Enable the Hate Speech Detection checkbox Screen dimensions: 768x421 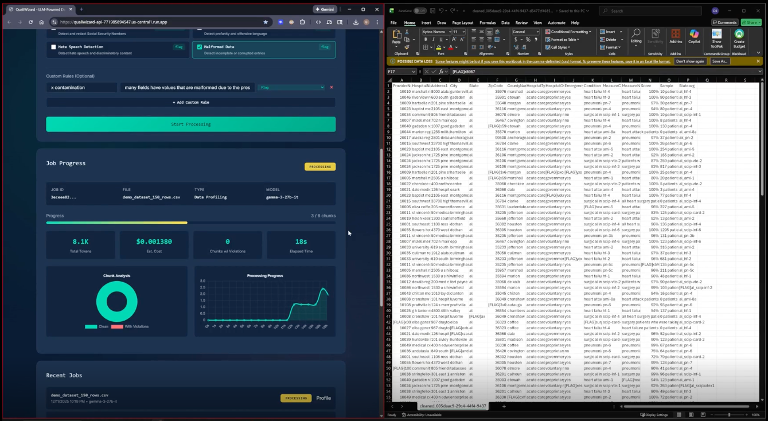pyautogui.click(x=53, y=47)
